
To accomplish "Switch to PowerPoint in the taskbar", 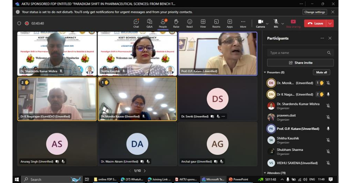I will coord(238,179).
